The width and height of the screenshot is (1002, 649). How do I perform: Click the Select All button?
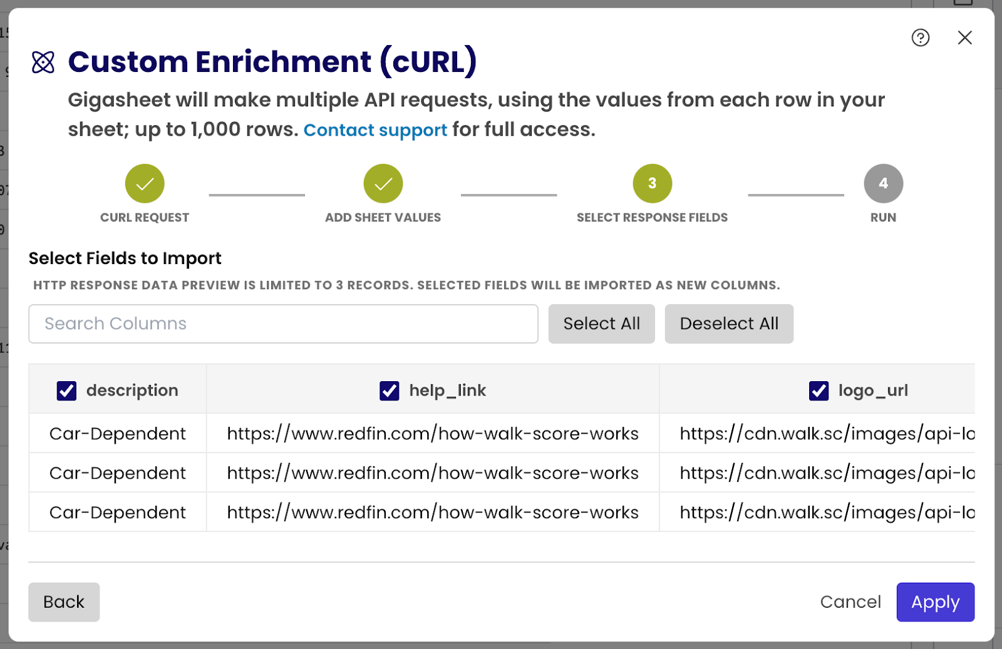click(x=601, y=324)
